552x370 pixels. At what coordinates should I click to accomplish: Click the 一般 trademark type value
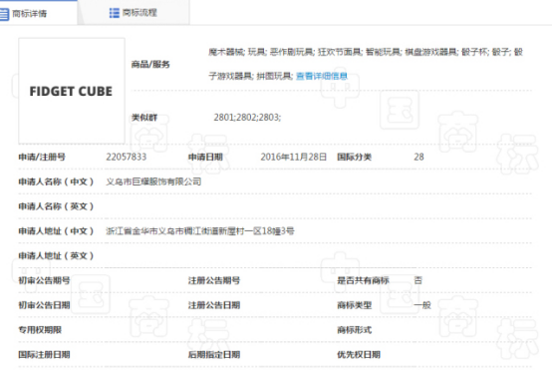coord(422,305)
